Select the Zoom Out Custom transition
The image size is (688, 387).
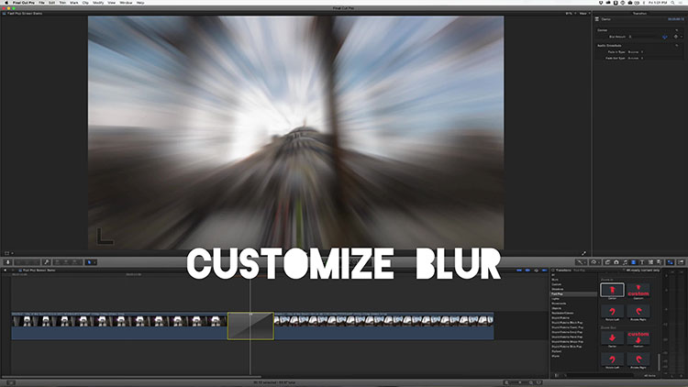[x=638, y=337]
